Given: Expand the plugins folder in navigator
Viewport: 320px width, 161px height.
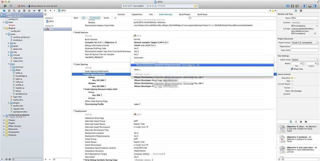Looking at the screenshot, I should pos(9,103).
